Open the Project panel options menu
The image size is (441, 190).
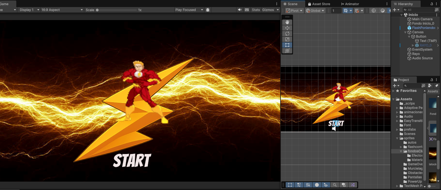point(436,80)
